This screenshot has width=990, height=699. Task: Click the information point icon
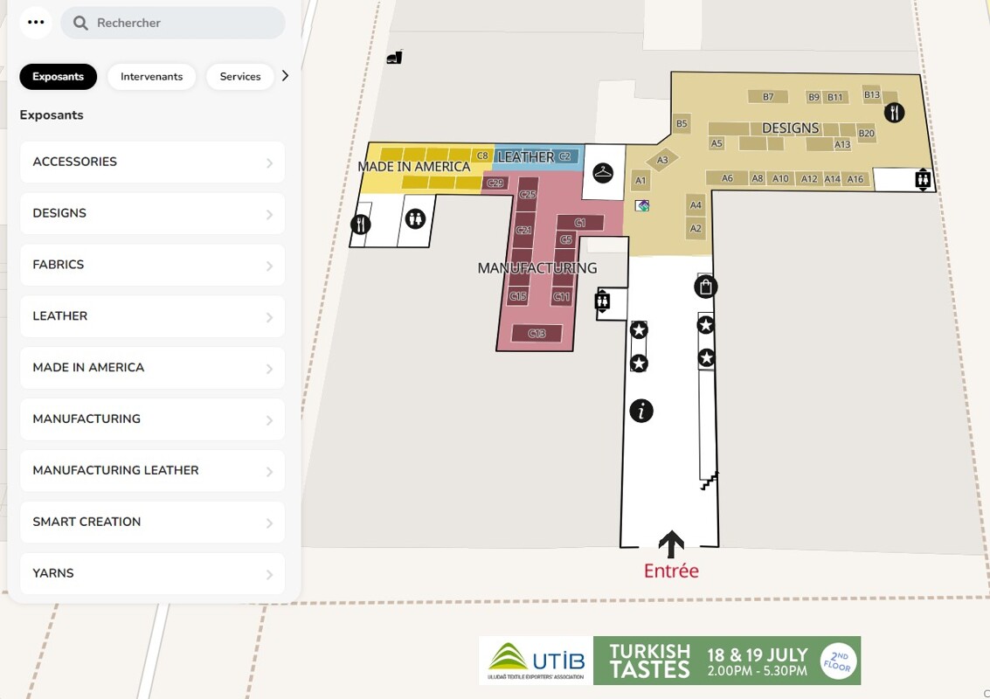641,411
